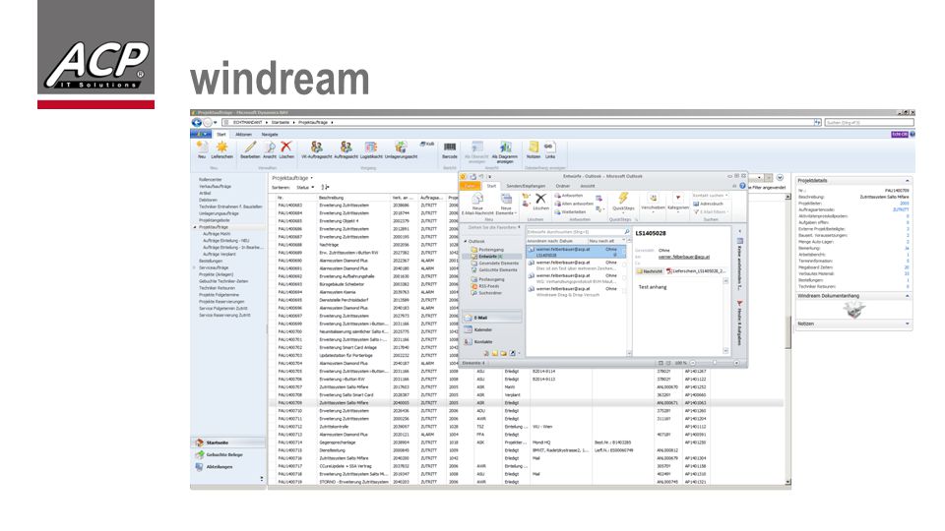The image size is (945, 531).
Task: Open the Startseite navigation button
Action: click(228, 442)
